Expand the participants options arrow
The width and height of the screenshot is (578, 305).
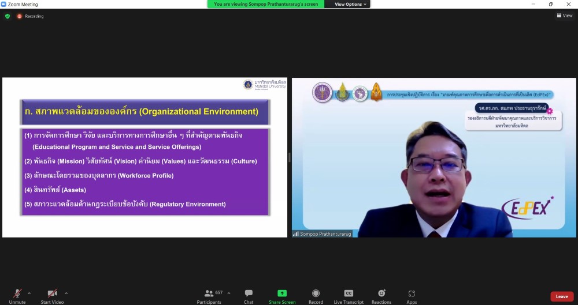point(229,293)
